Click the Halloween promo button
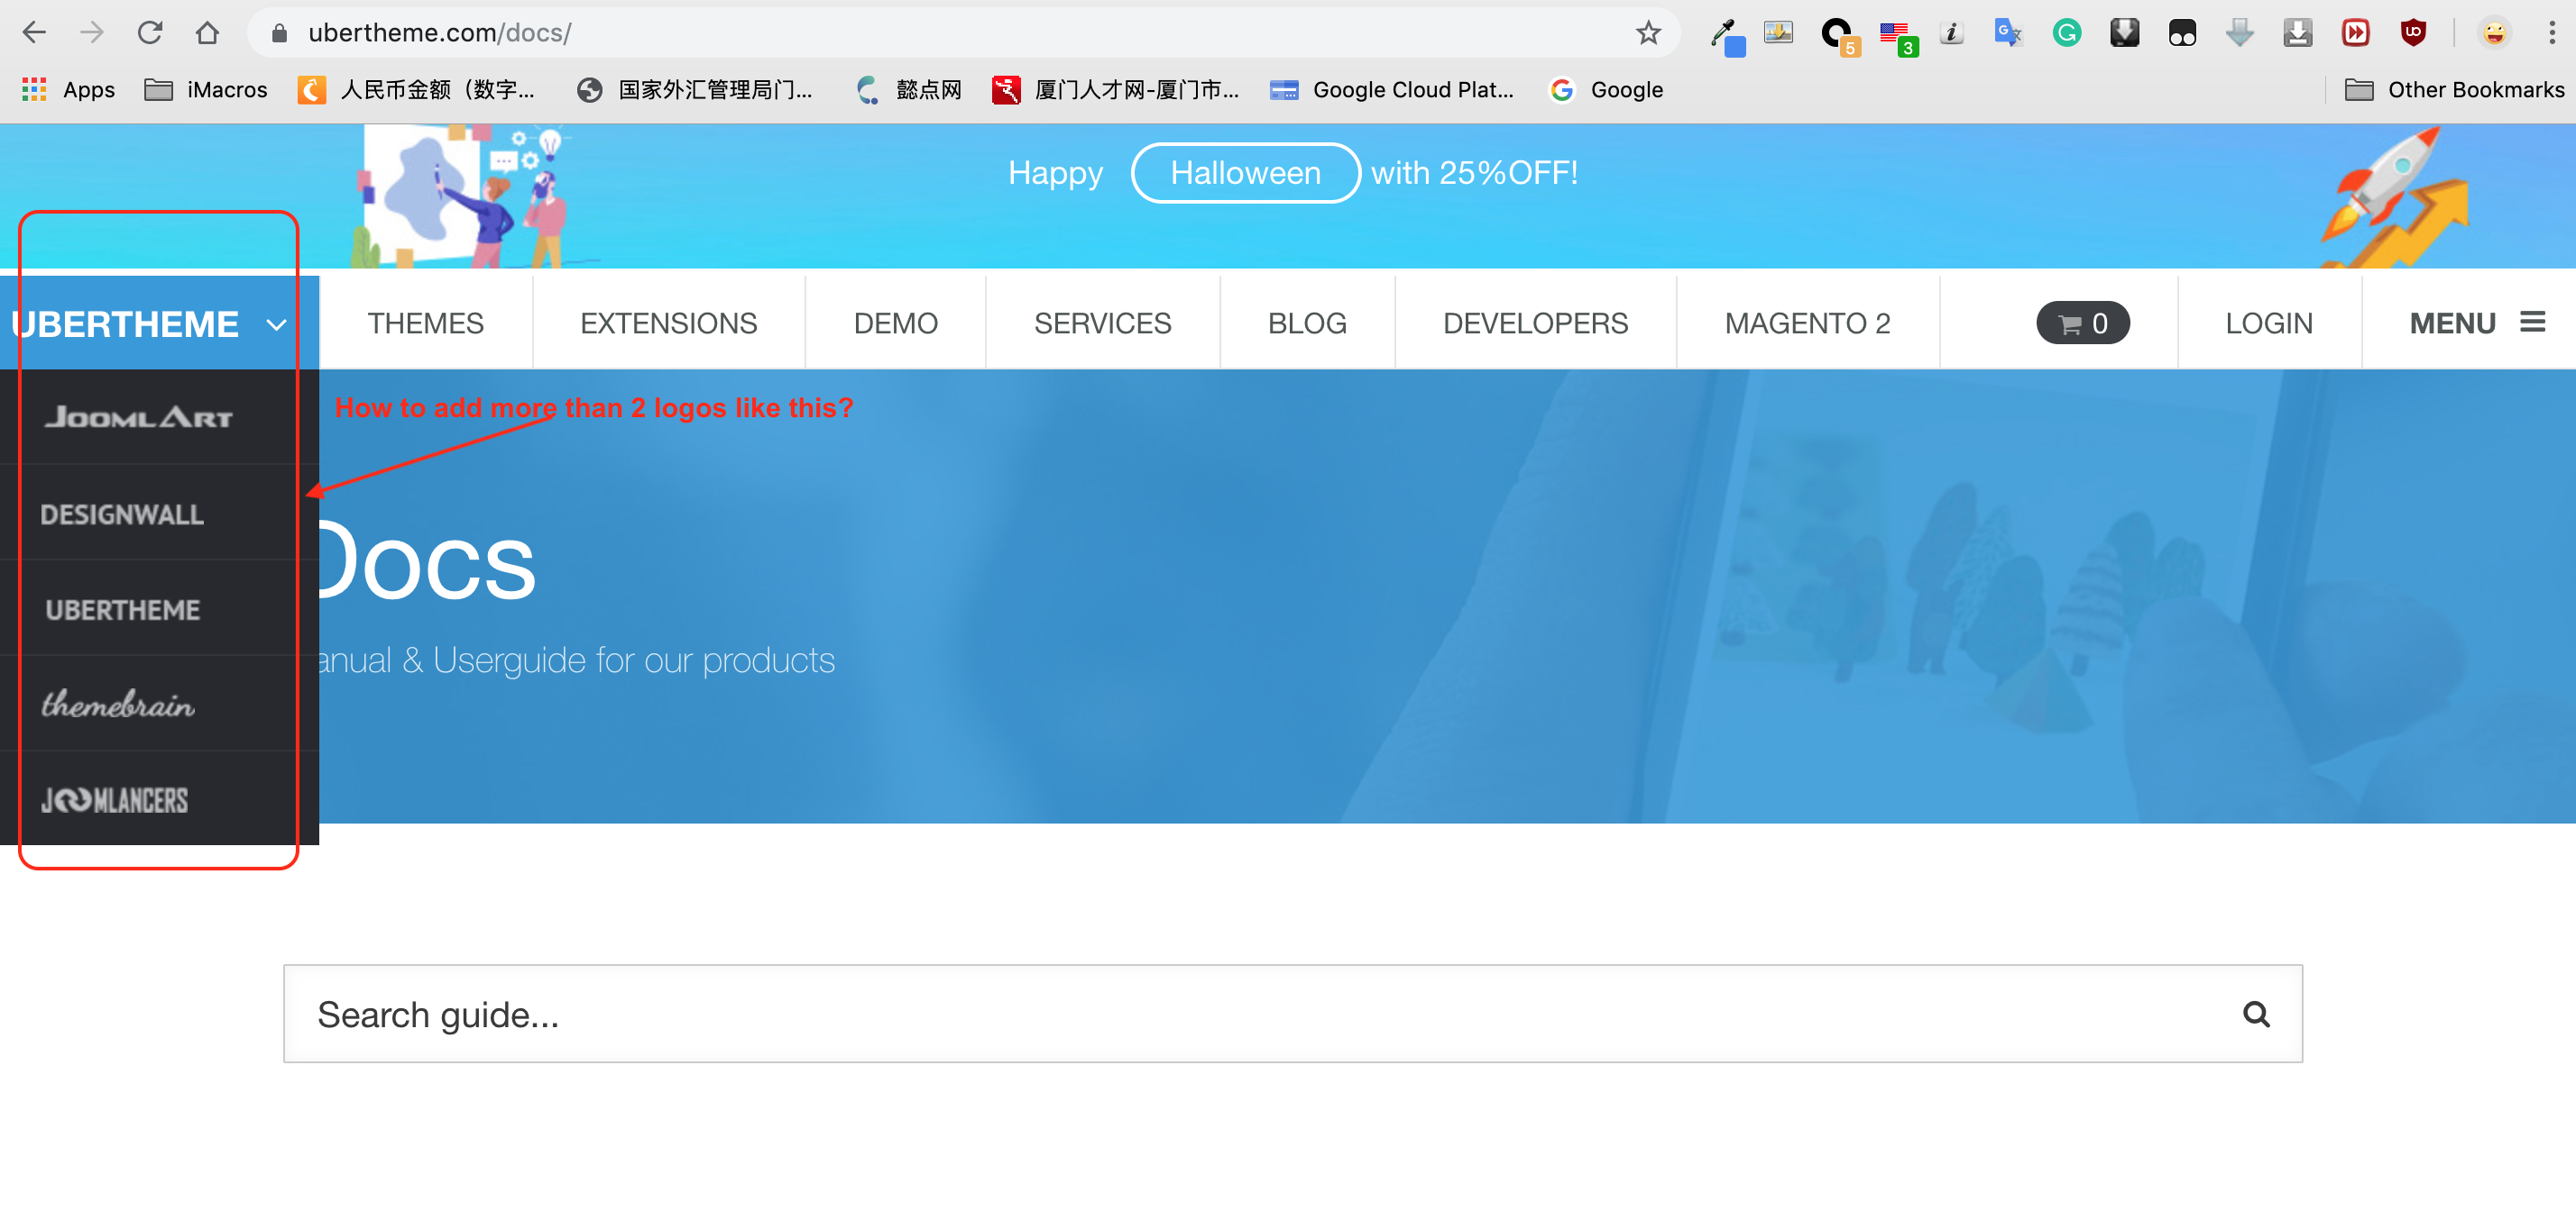This screenshot has height=1220, width=2576. tap(1245, 173)
